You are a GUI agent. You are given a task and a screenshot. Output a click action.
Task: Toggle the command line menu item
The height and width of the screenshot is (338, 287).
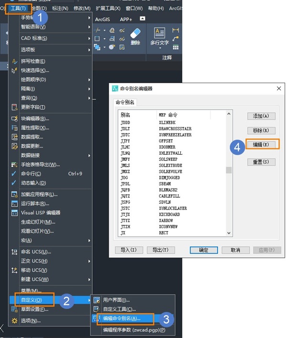pyautogui.click(x=51, y=174)
